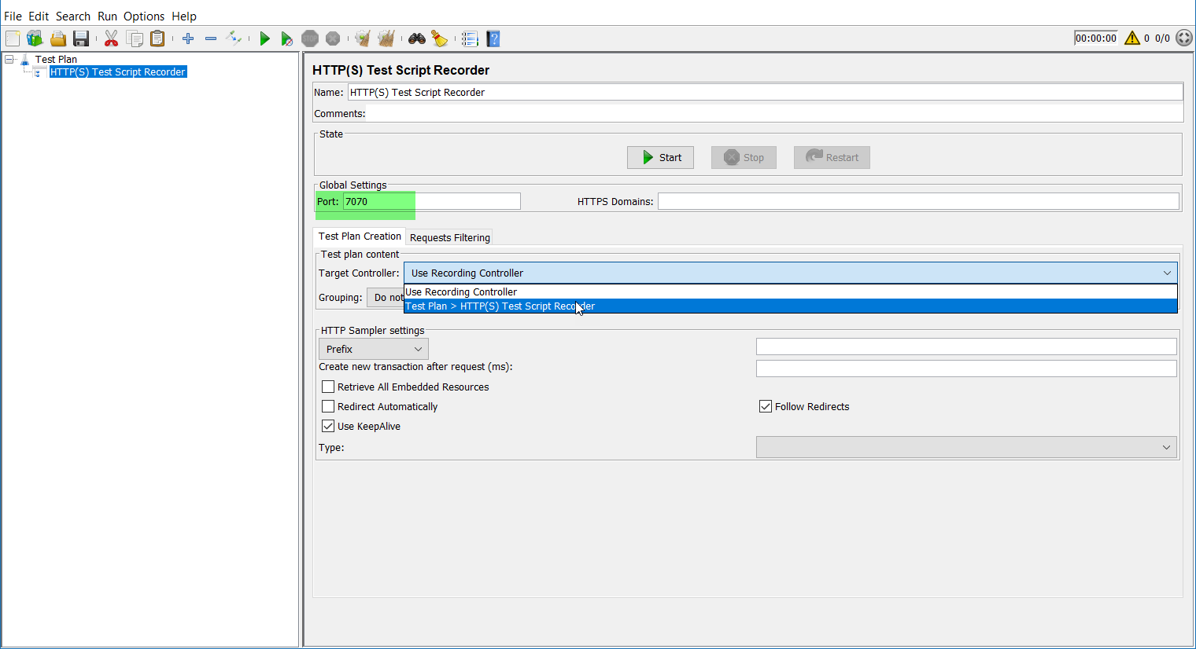Image resolution: width=1196 pixels, height=649 pixels.
Task: Collapse the Test Plan tree expander
Action: (9, 60)
